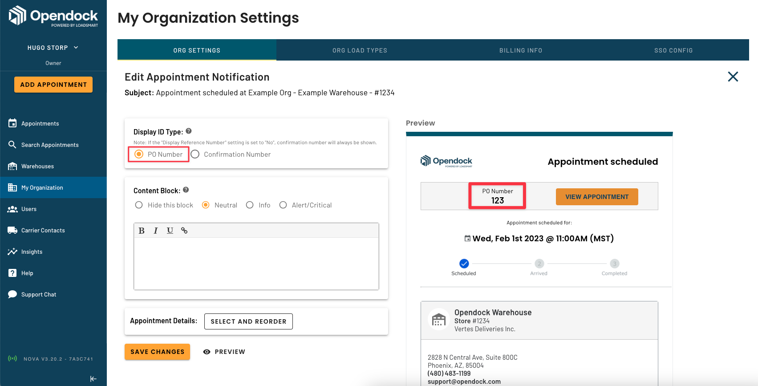Open Appointments calendar icon in sidebar
The image size is (758, 386).
(12, 123)
